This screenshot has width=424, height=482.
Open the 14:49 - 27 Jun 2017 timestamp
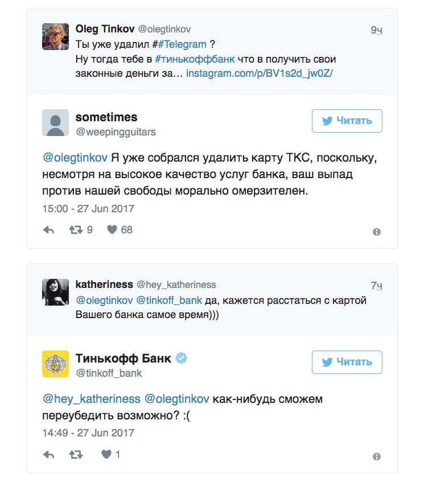tap(88, 432)
